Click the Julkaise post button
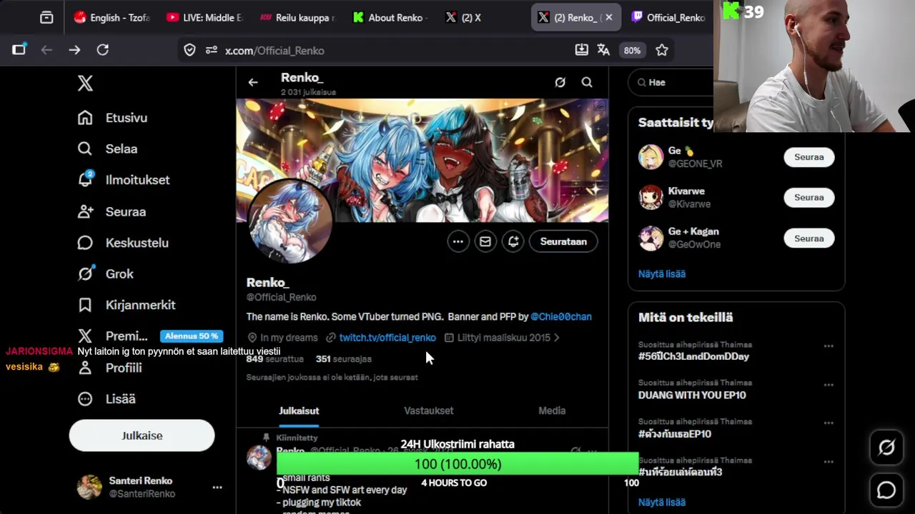Image resolution: width=915 pixels, height=514 pixels. click(142, 435)
